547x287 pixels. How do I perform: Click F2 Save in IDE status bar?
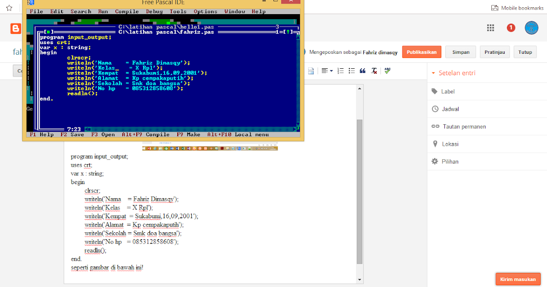point(72,134)
